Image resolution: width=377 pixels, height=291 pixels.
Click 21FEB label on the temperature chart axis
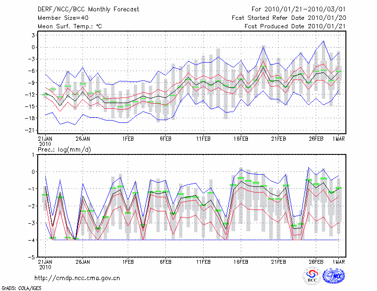click(x=279, y=139)
